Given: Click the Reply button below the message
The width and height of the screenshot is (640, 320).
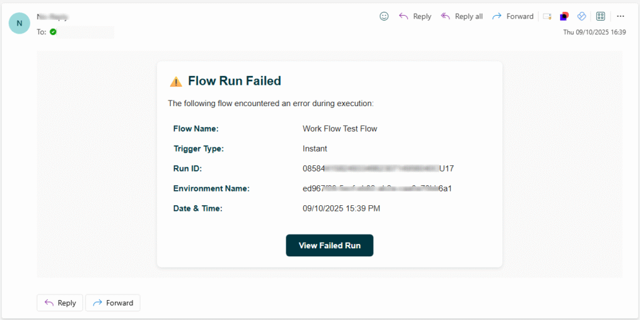Looking at the screenshot, I should pyautogui.click(x=60, y=303).
